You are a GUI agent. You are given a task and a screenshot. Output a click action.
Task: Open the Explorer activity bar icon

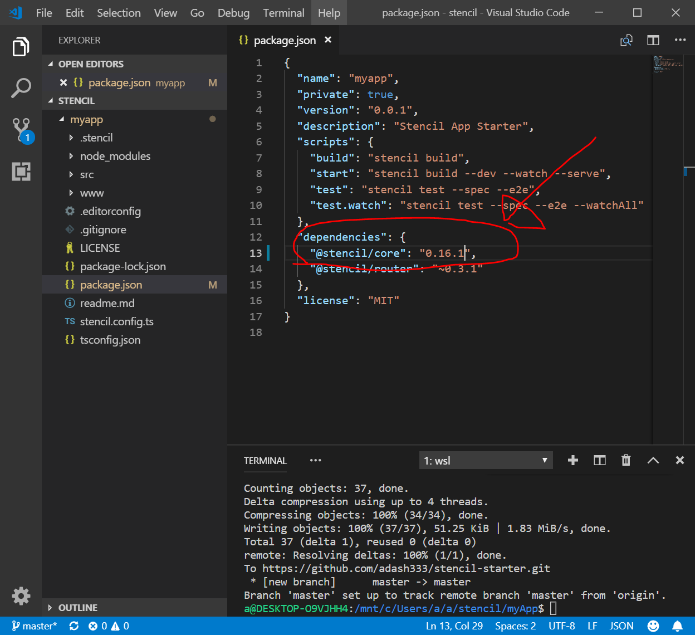[21, 47]
